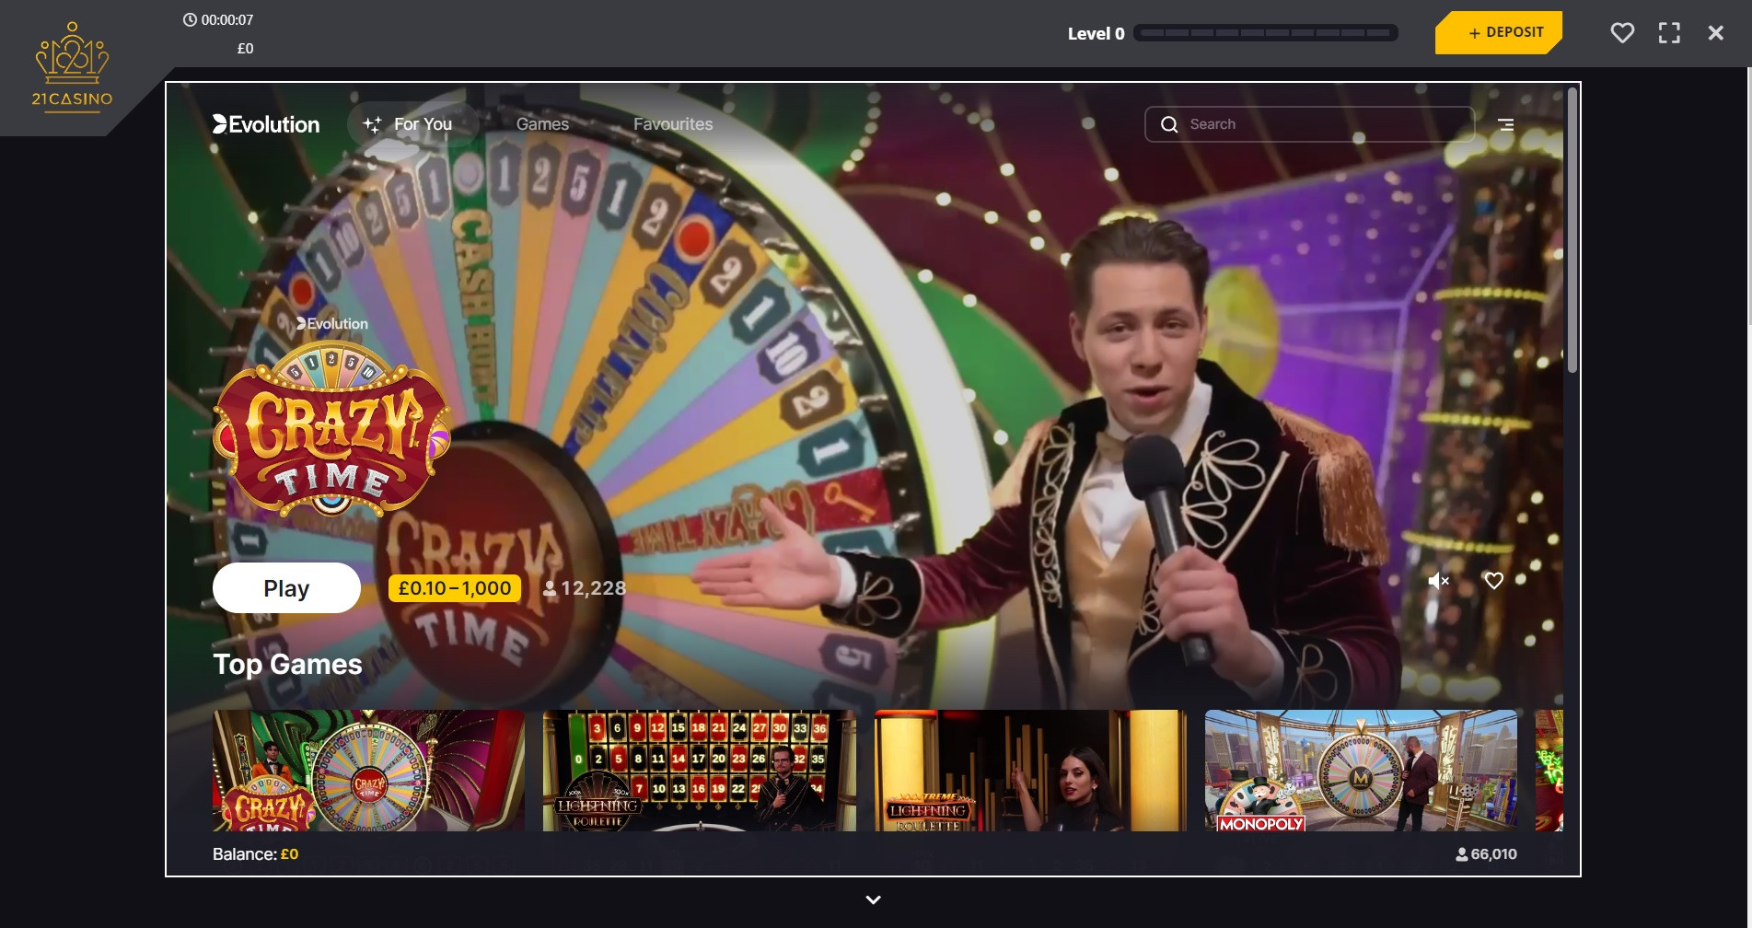Click the clock icon showing session time
The height and width of the screenshot is (928, 1752).
coord(191,19)
